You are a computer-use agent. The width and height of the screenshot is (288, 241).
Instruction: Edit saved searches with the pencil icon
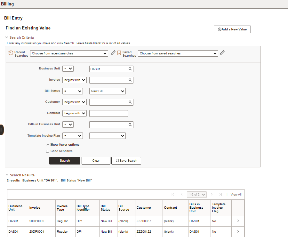222,53
